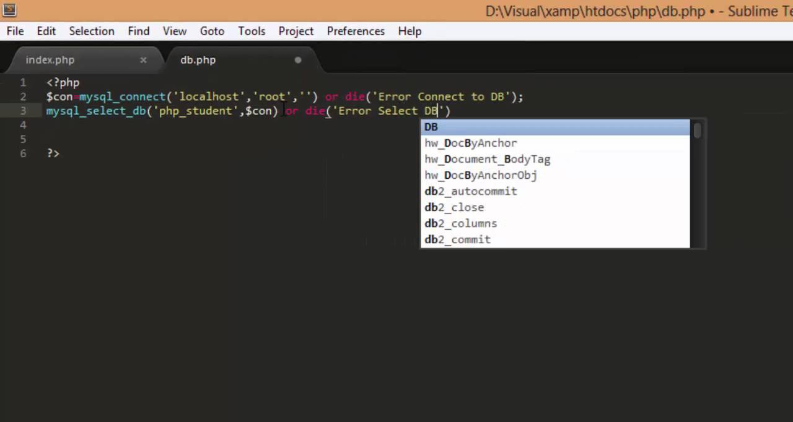Open the Find menu
Screen dimensions: 793x422
point(139,31)
